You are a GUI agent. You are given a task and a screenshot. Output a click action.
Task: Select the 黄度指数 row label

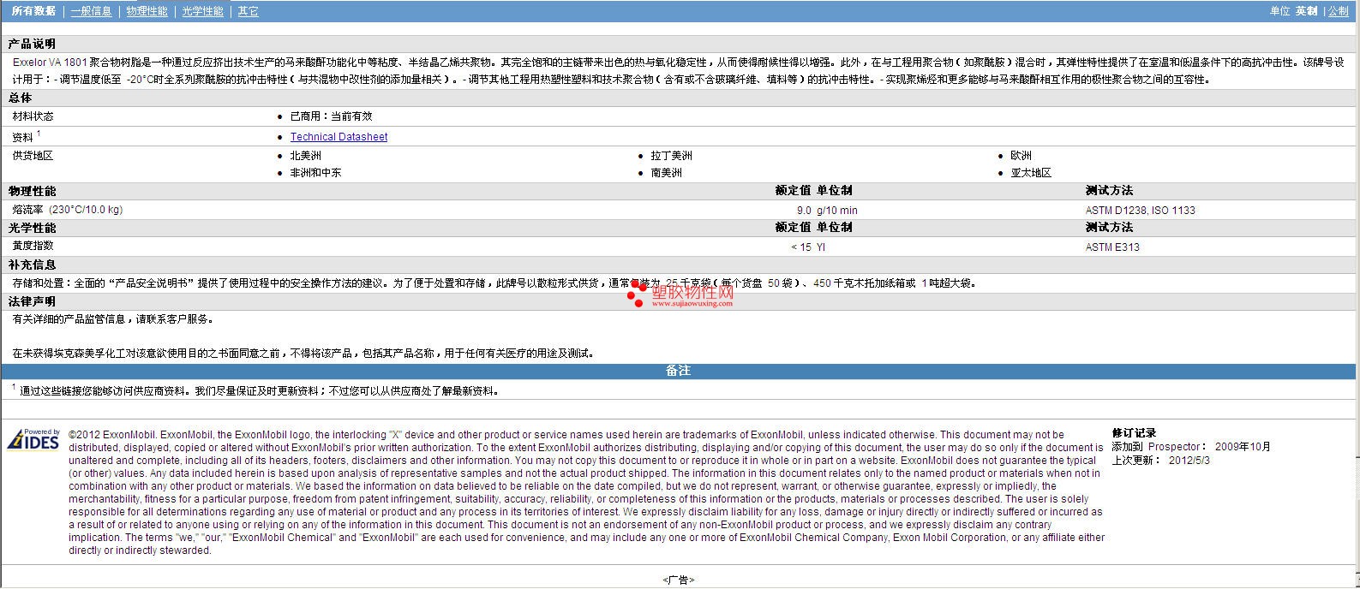pos(33,246)
